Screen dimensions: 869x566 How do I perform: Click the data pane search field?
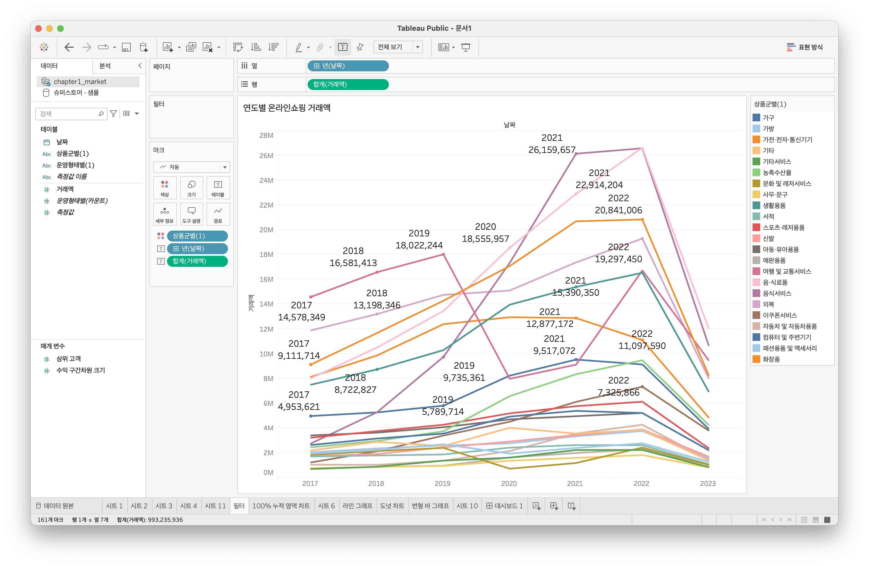(x=68, y=114)
